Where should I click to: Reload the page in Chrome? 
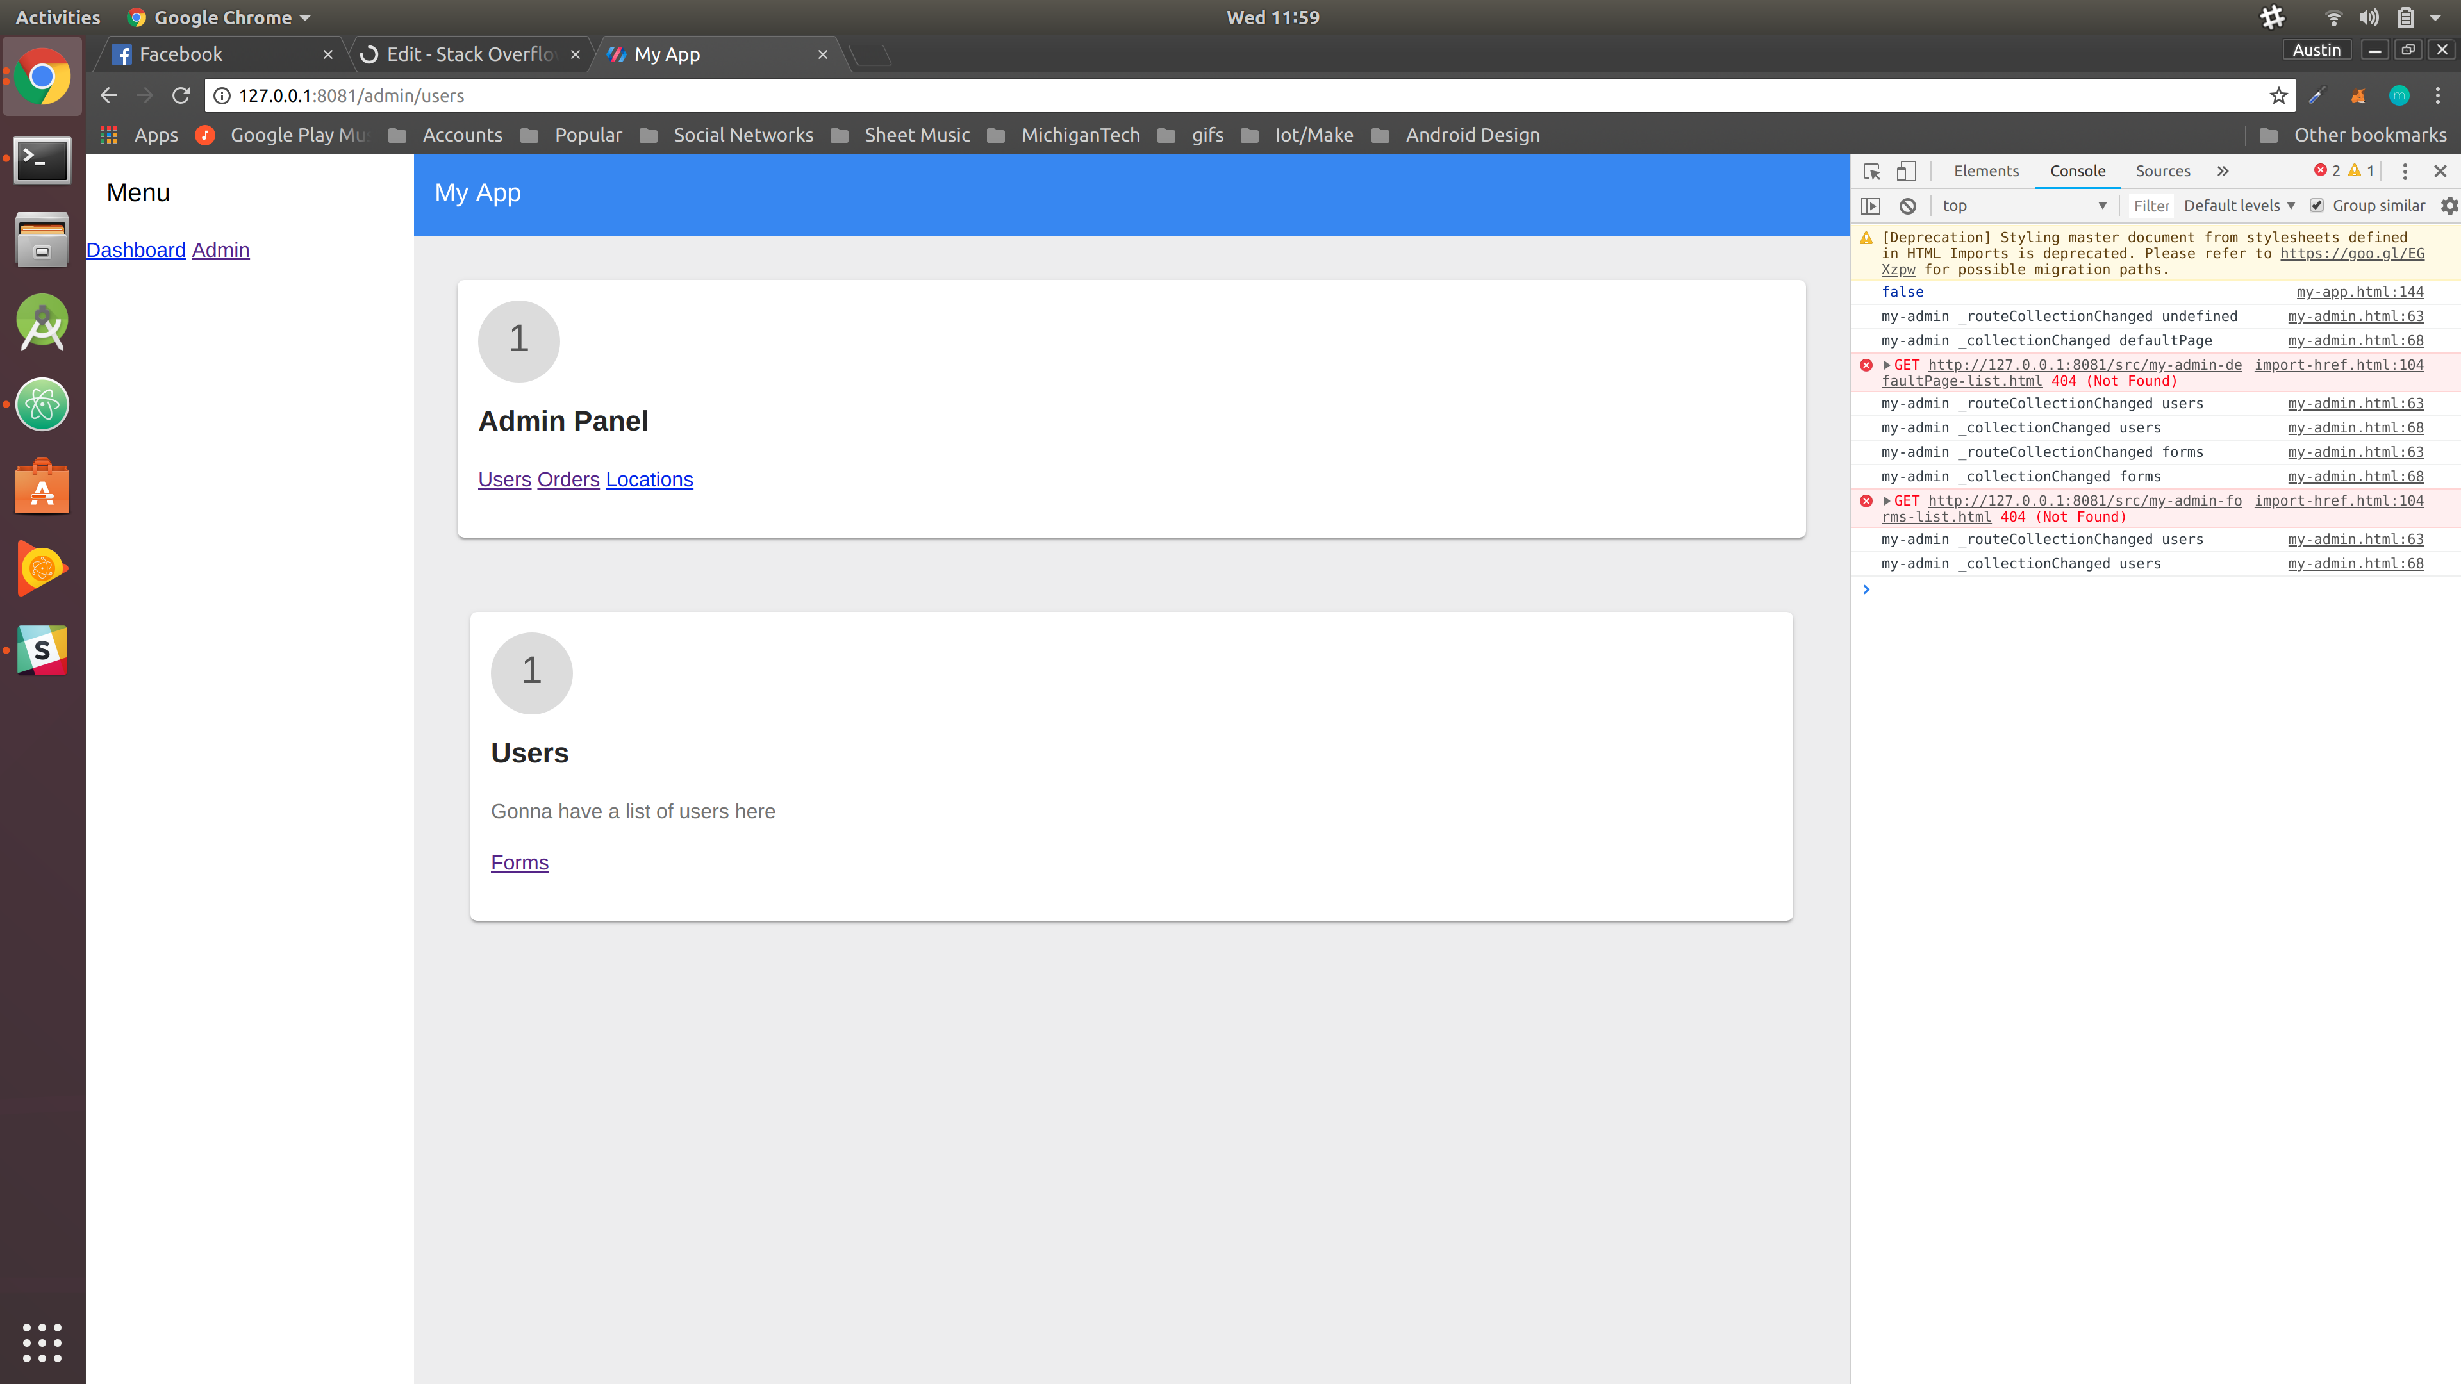[x=181, y=95]
